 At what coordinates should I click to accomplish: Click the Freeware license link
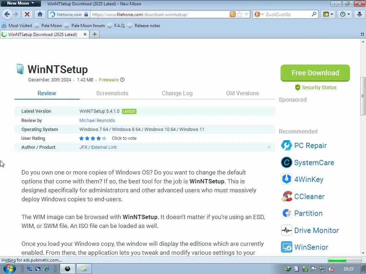[109, 80]
